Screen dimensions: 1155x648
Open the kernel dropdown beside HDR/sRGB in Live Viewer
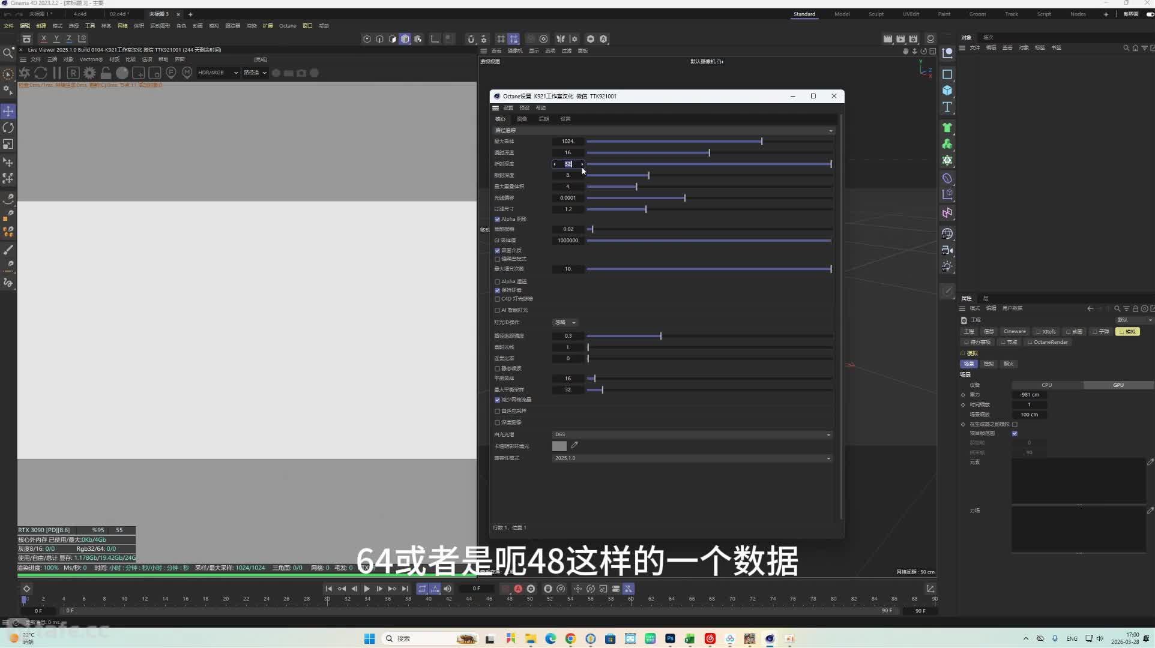point(255,73)
